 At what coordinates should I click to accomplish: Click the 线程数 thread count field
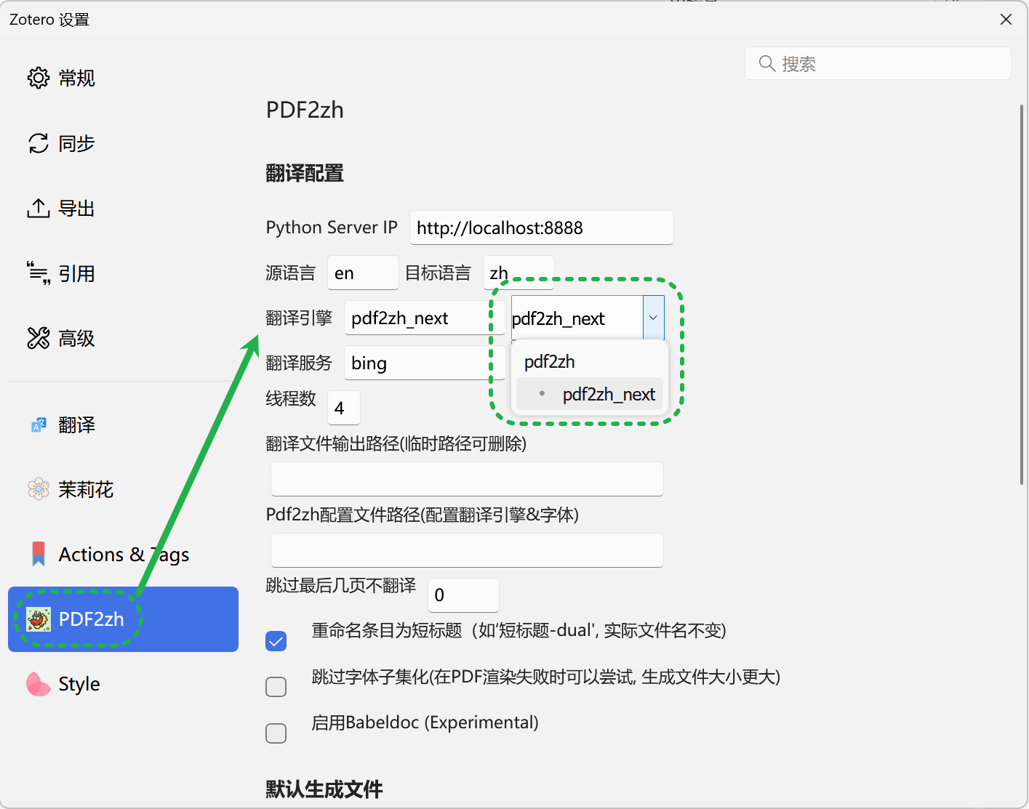tap(343, 408)
